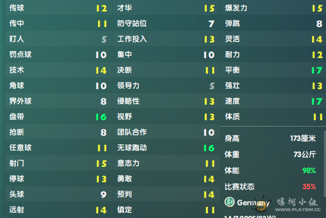Select the 领导力 leadership attribute row
Viewport: 326px width, 218px height.
pos(166,86)
